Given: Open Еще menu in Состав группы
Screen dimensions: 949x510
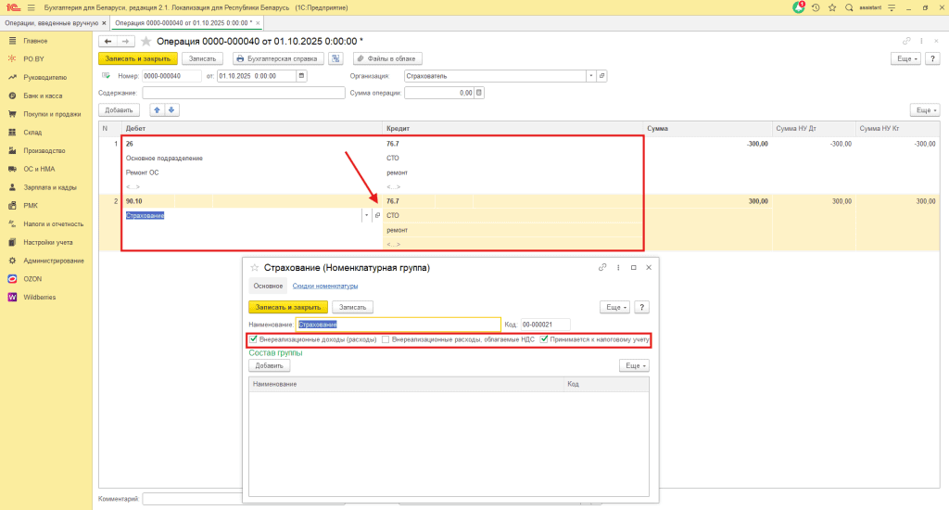Looking at the screenshot, I should [634, 366].
